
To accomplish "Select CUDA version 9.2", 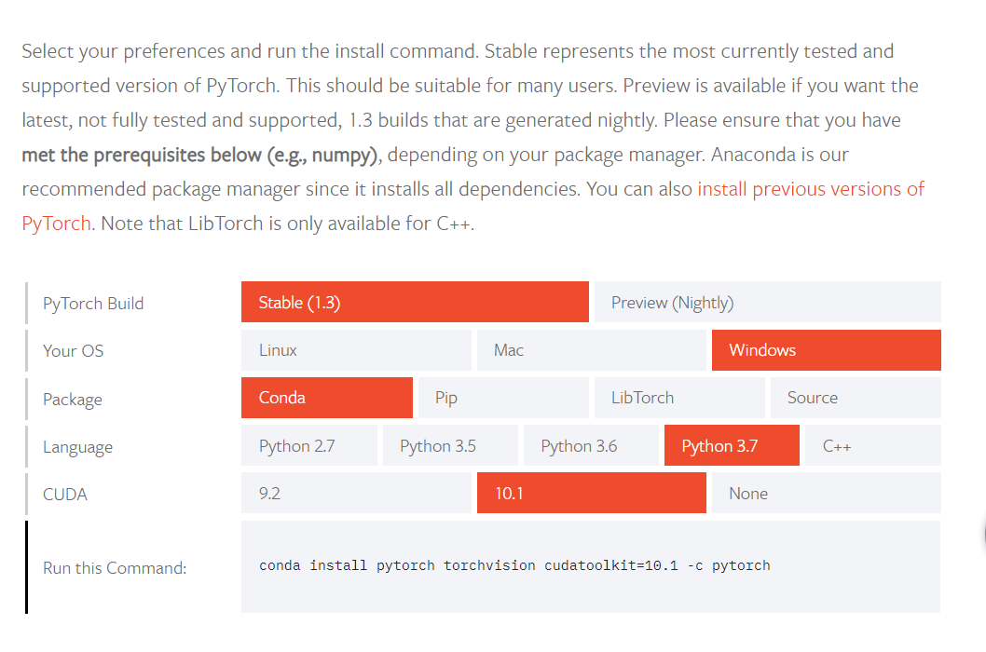I will click(x=356, y=494).
